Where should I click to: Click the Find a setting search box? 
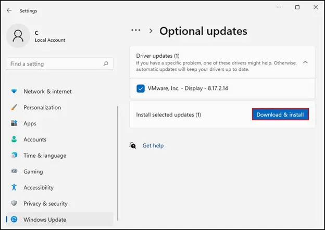click(60, 64)
